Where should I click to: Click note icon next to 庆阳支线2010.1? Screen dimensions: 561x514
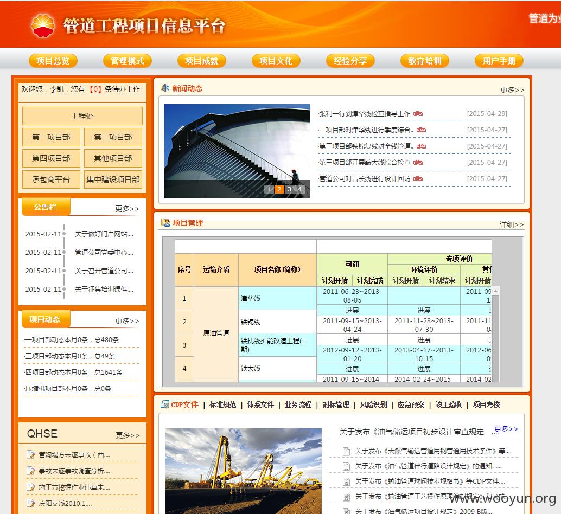click(x=31, y=503)
